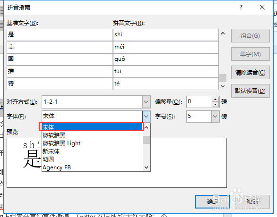Confirm with the 确定 button

point(213,201)
